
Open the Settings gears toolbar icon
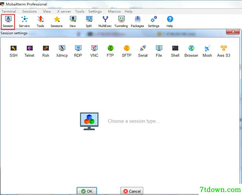coord(154,22)
